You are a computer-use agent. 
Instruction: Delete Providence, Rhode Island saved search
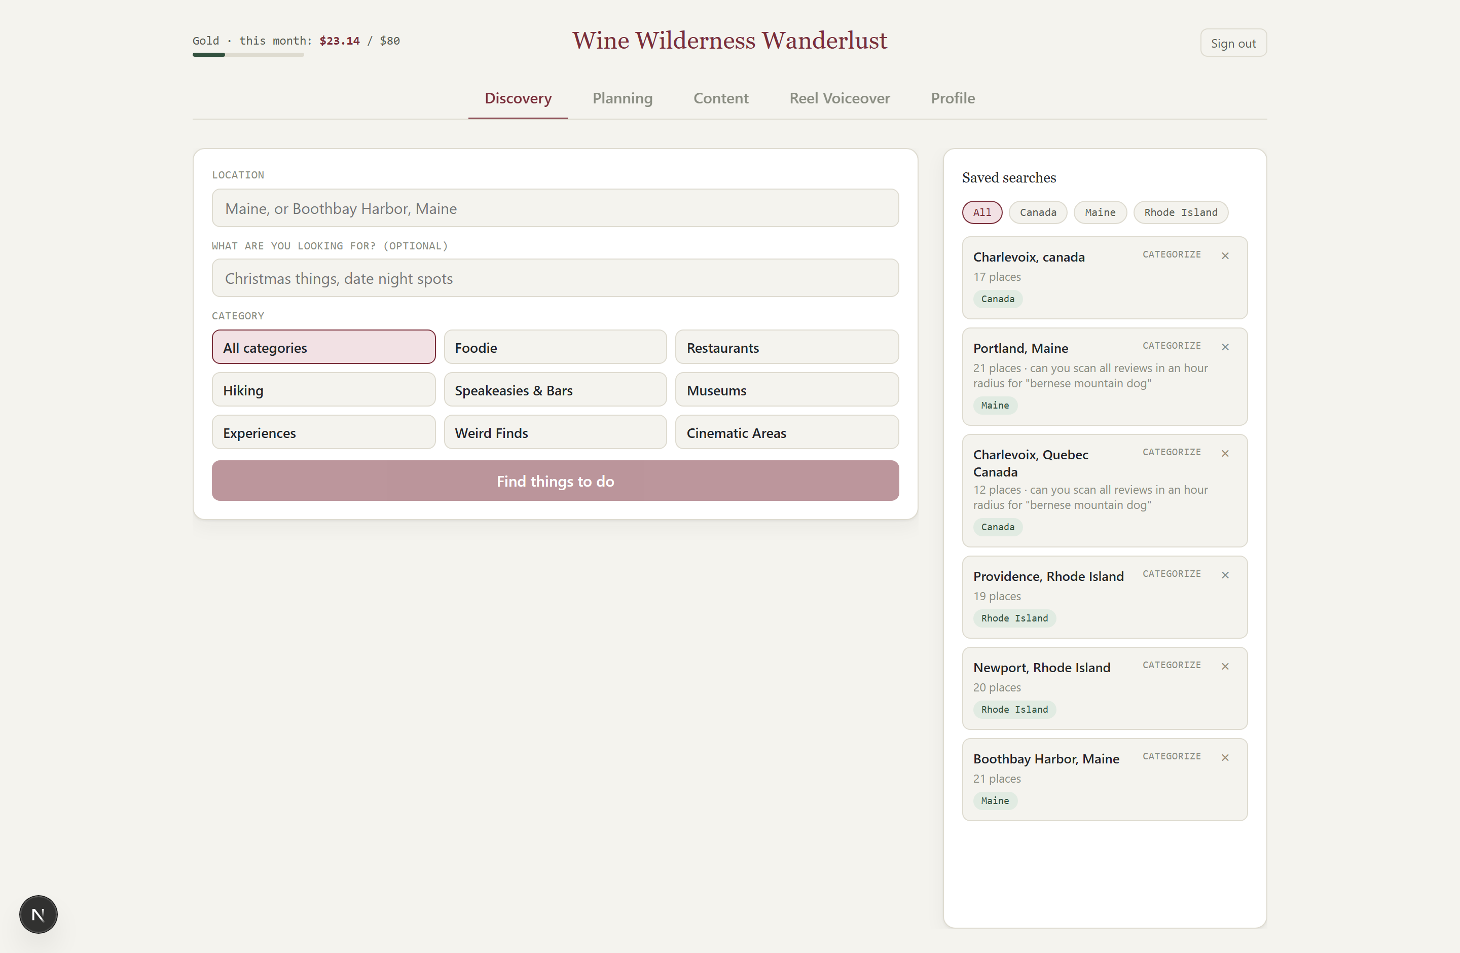1225,575
